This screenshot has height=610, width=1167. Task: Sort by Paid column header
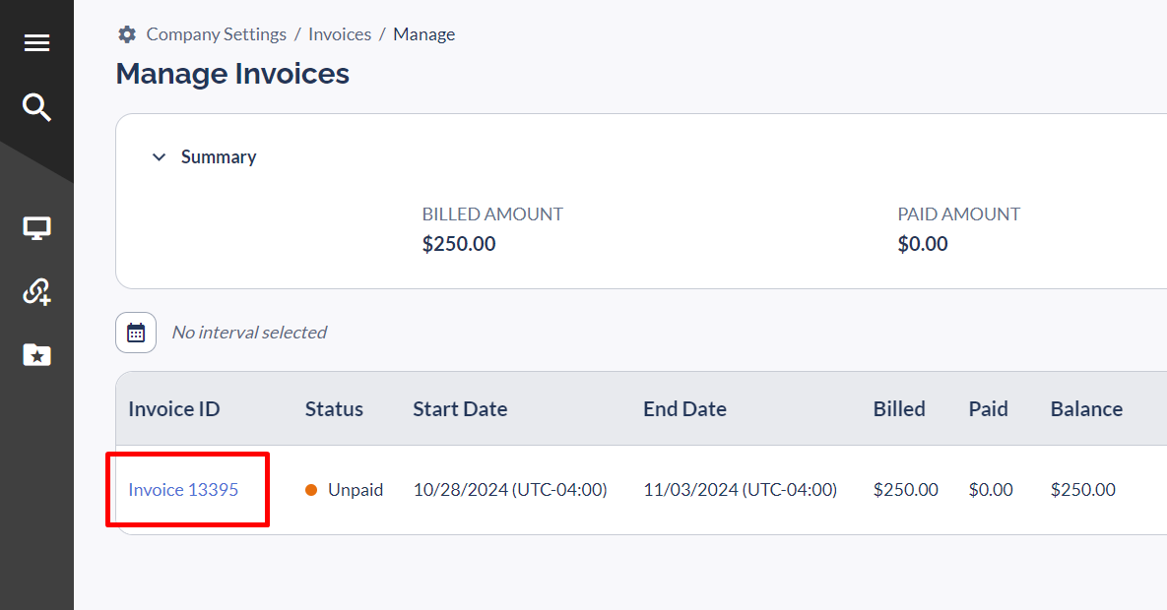[988, 409]
